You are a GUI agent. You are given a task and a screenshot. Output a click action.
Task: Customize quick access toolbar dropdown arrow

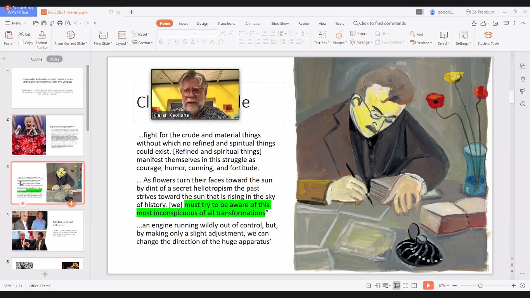tap(95, 23)
